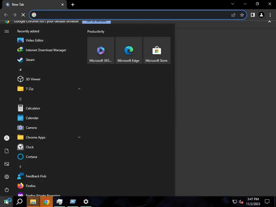Viewport: 276px width, 207px height.
Task: Open Documents from Start sidebar
Action: point(7,151)
